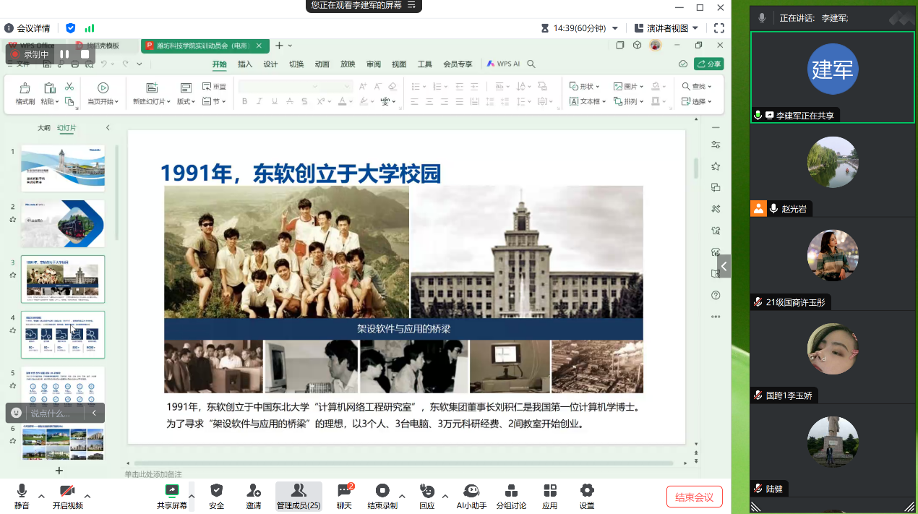918x514 pixels.
Task: Pause the recording in 录制中 indicator
Action: [x=65, y=54]
